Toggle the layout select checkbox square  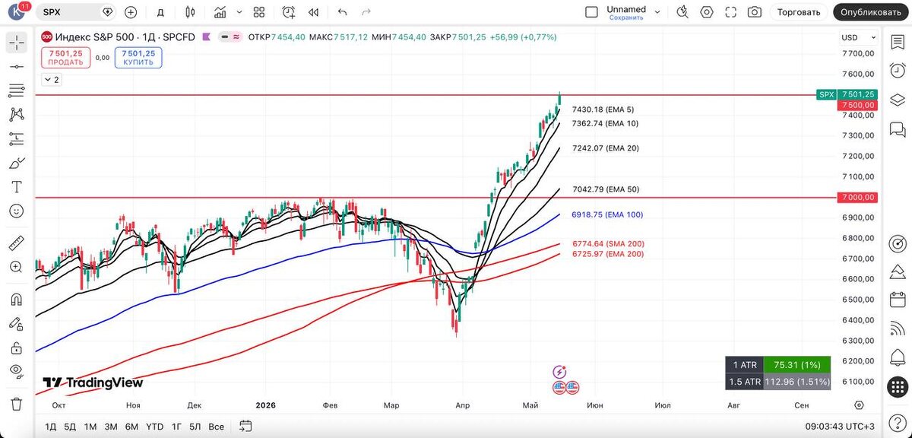point(591,12)
